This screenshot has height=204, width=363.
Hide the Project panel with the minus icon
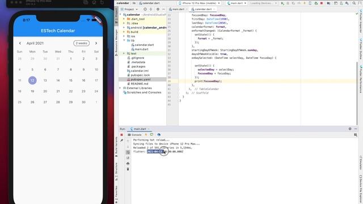163,9
